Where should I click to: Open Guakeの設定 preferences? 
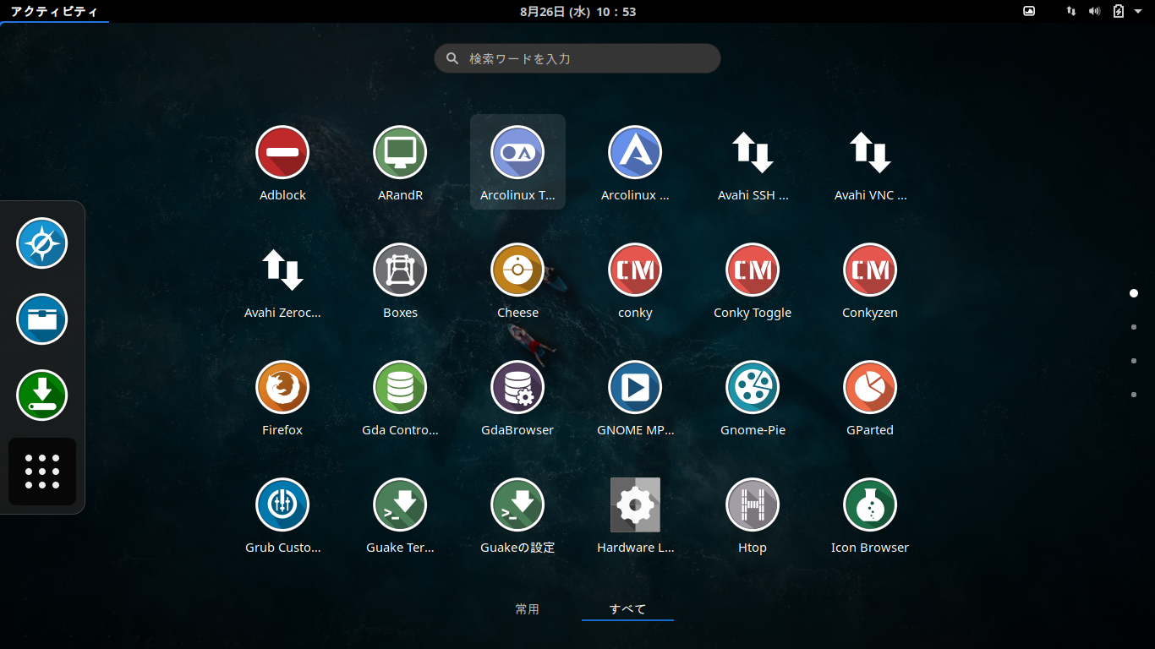[517, 505]
